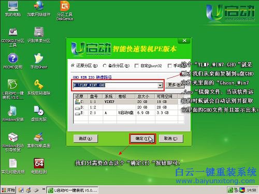Click the taskbar clock 14:58
259x194 pixels.
pyautogui.click(x=251, y=190)
